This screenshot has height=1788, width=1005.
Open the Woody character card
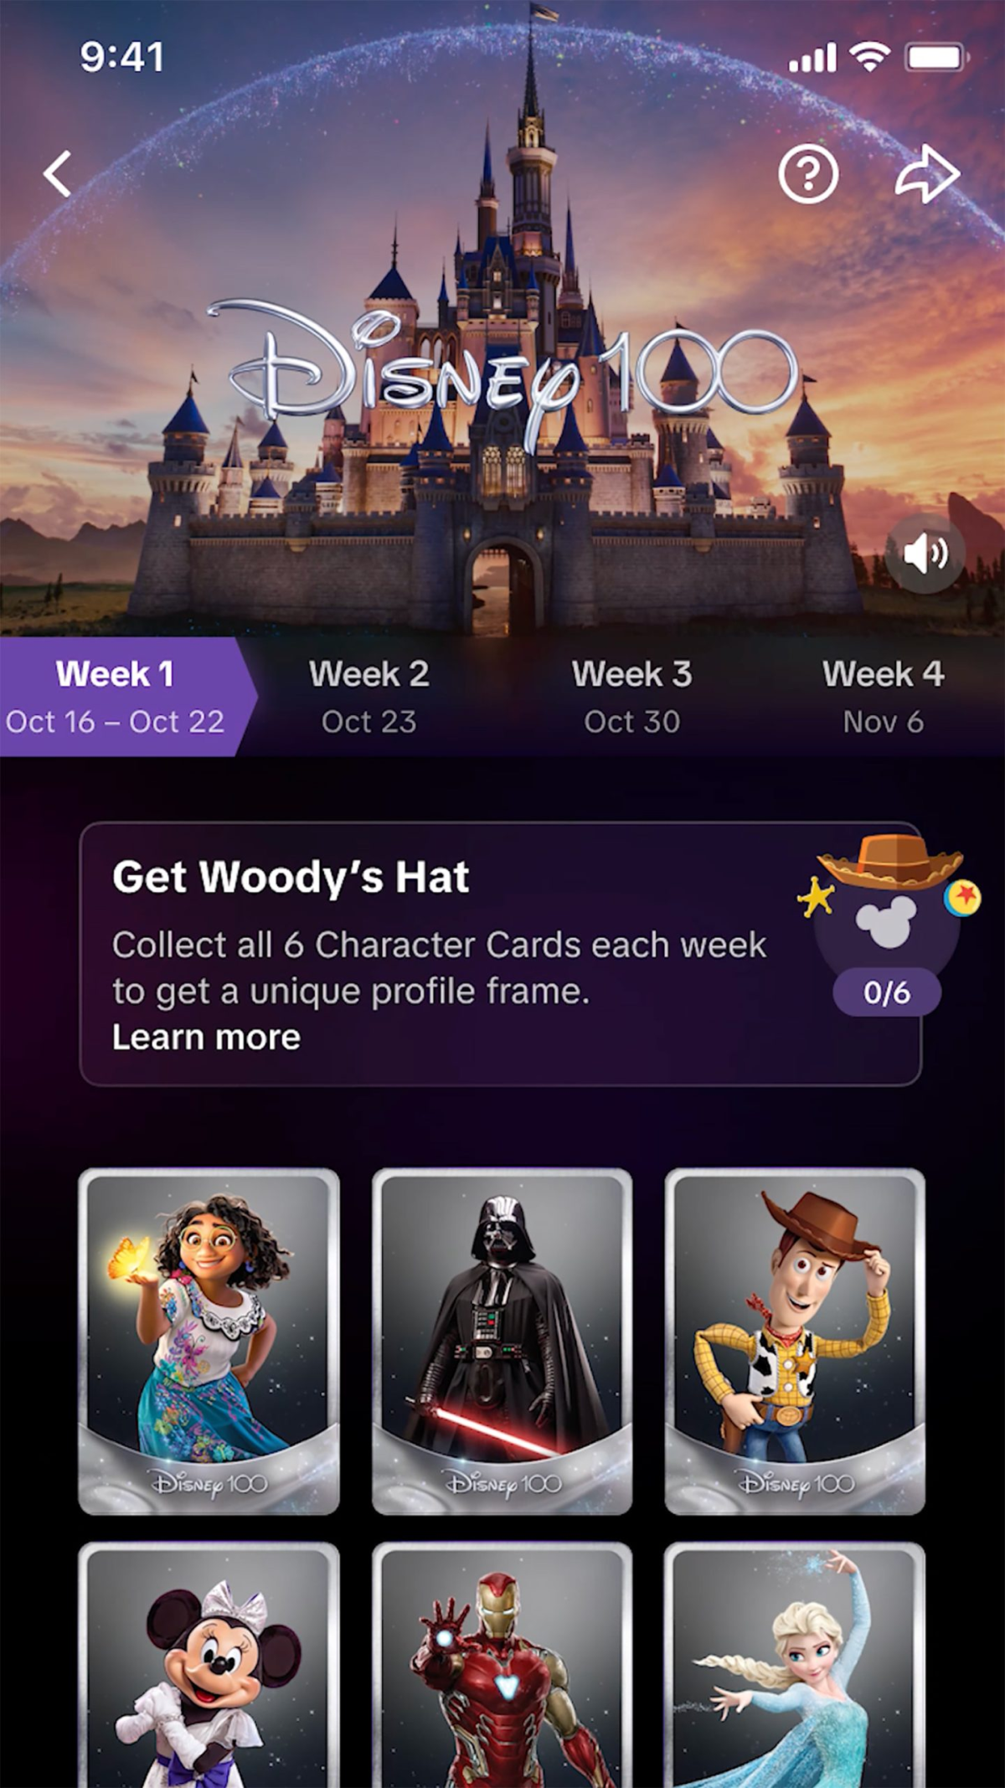pos(795,1342)
